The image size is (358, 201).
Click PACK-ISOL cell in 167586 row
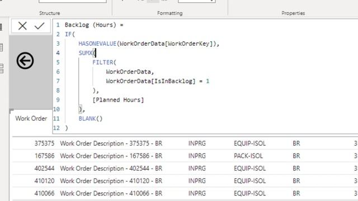(248, 156)
